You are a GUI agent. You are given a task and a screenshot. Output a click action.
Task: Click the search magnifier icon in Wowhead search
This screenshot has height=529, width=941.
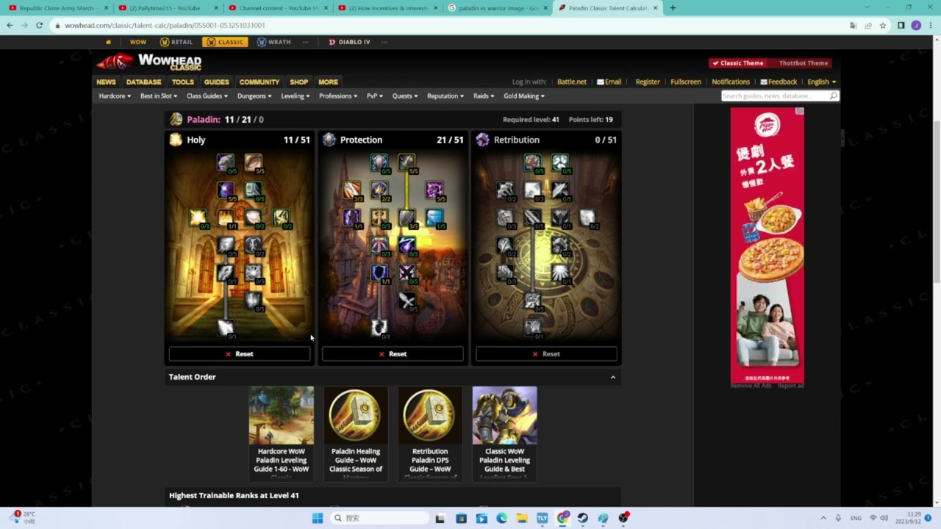pos(833,96)
